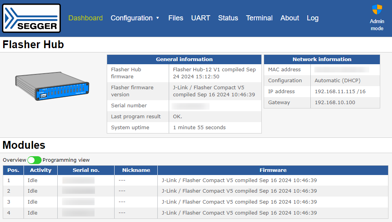Screen dimensions: 392x222
Task: Navigate to the About page
Action: [290, 18]
